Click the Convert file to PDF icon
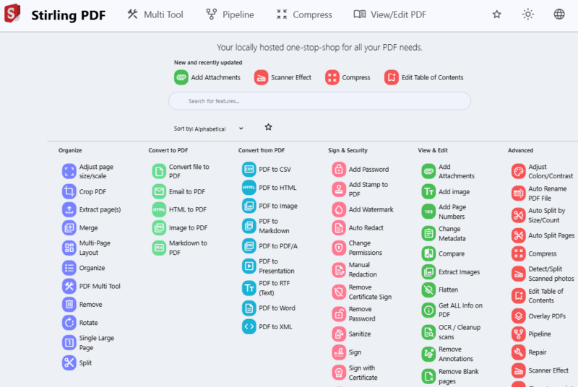The width and height of the screenshot is (578, 387). point(159,171)
